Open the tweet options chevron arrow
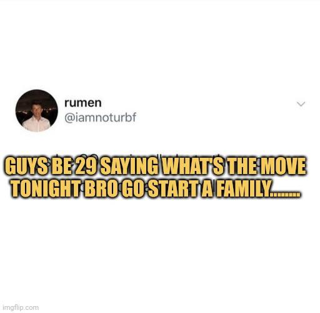Screen dimensions: 320x313 point(301,104)
